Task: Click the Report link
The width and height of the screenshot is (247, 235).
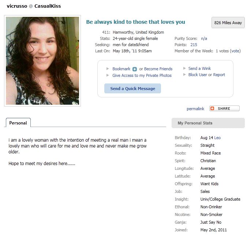Action: [x=219, y=75]
